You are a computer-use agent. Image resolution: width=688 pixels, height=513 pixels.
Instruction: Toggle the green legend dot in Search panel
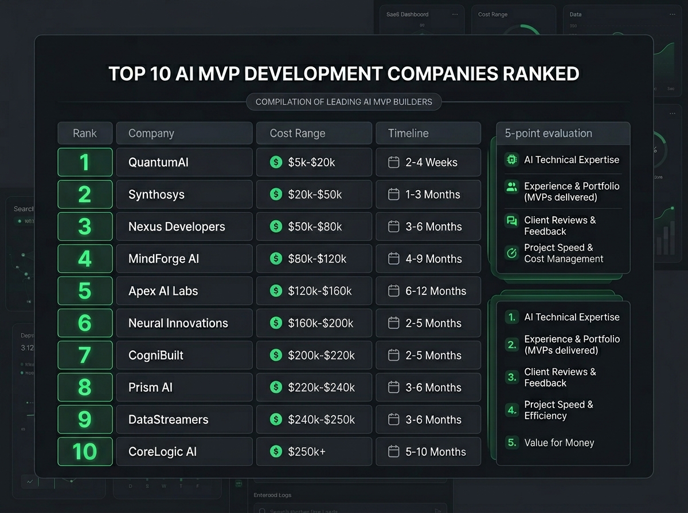click(19, 220)
